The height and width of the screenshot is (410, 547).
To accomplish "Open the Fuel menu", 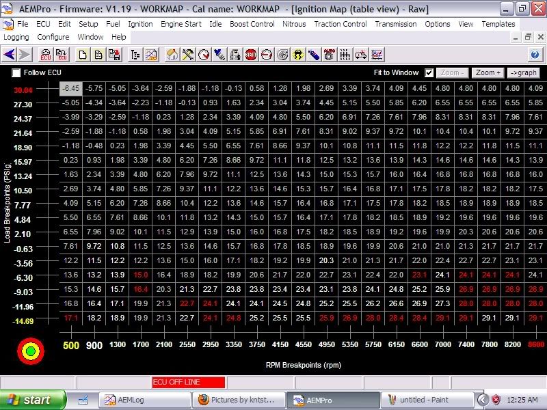I will (x=113, y=24).
